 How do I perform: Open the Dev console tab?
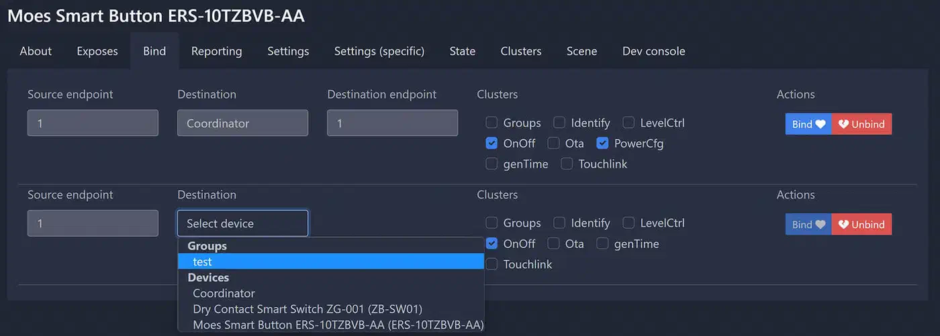pyautogui.click(x=654, y=51)
